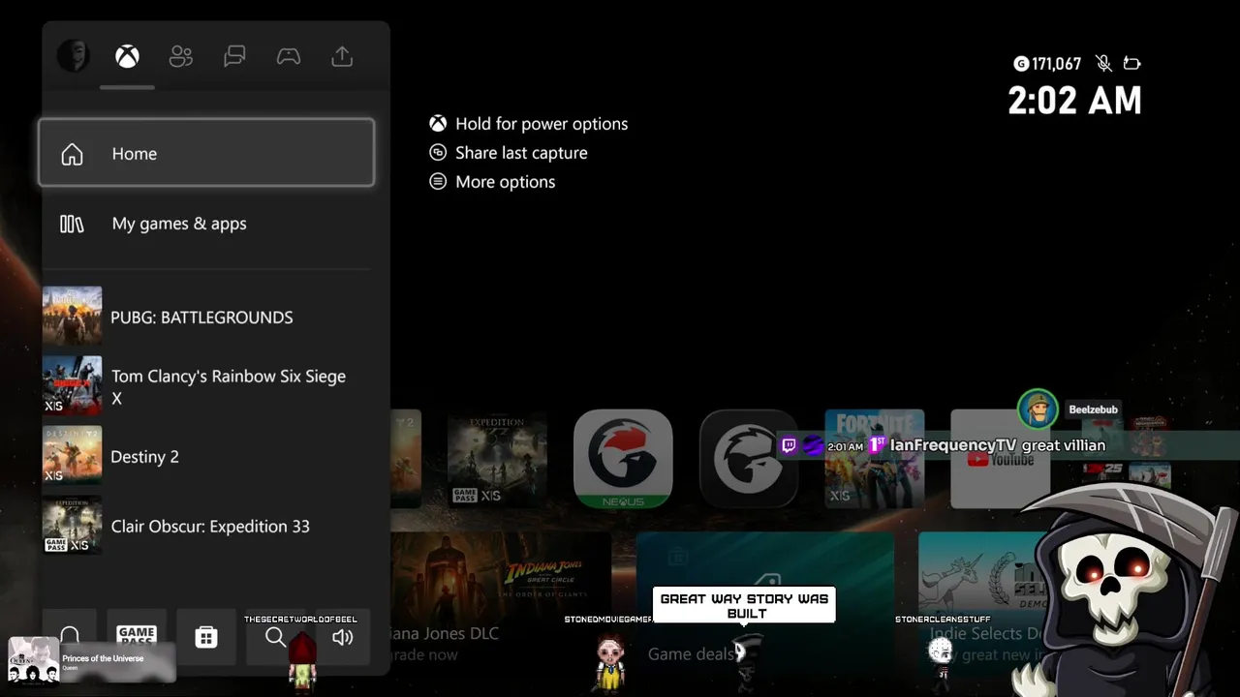Image resolution: width=1240 pixels, height=697 pixels.
Task: Click the Princes of the Universe track widget
Action: [x=93, y=661]
